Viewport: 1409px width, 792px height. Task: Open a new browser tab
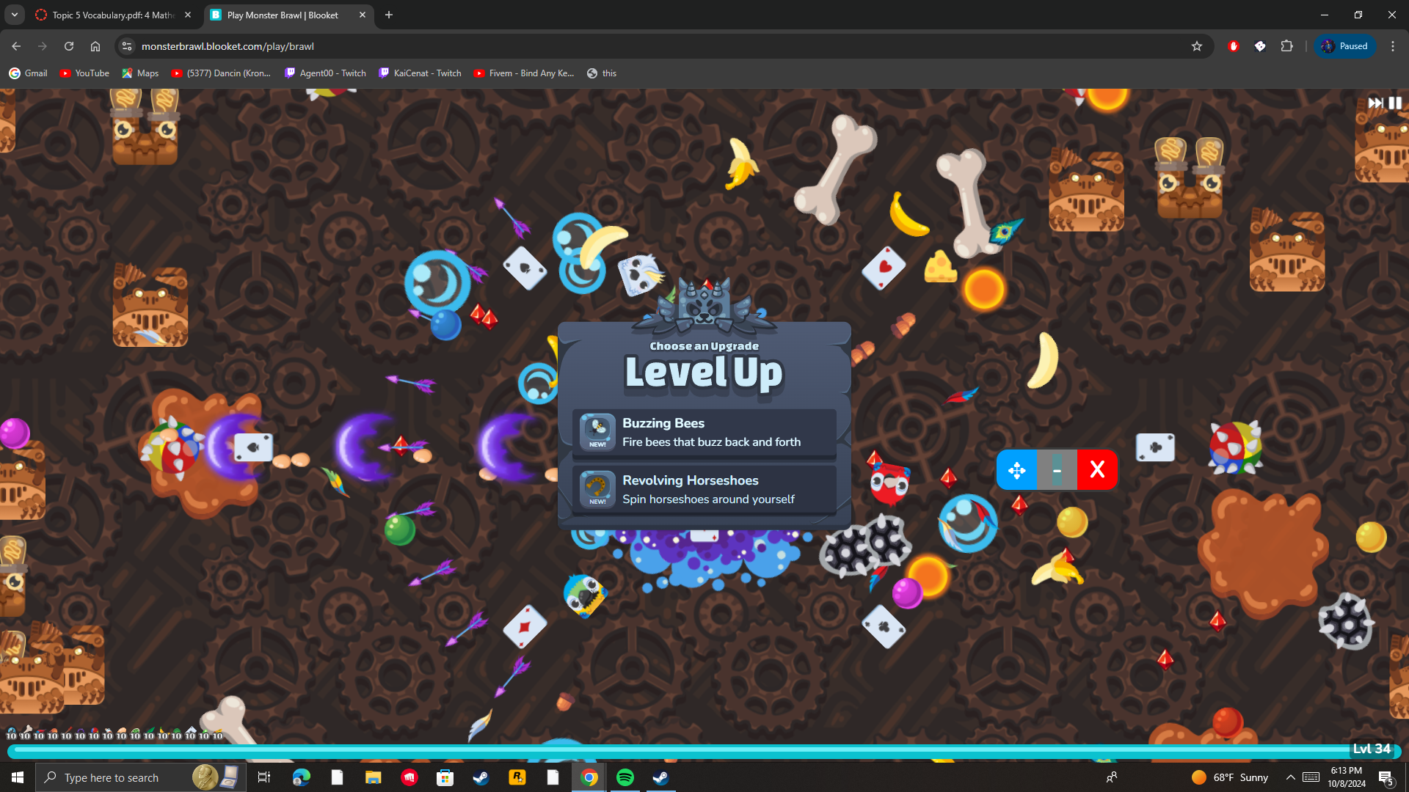[x=389, y=15]
